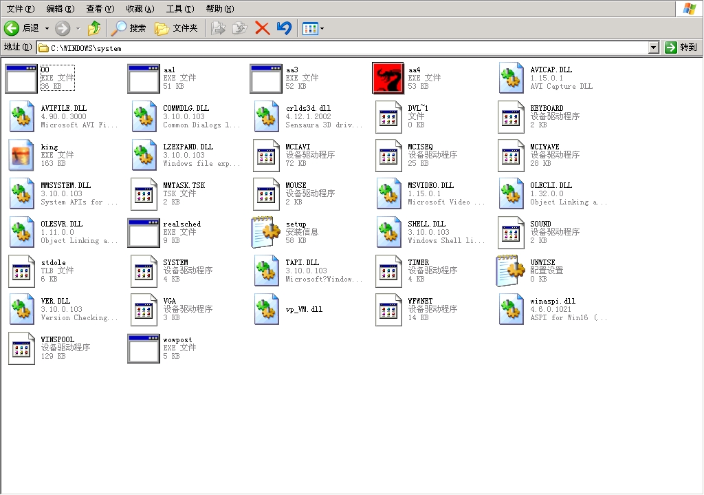Select the VER.DLL file icon
This screenshot has height=495, width=704.
coord(21,310)
